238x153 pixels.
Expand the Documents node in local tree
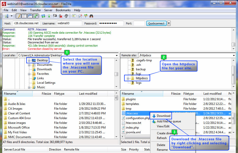(x=29, y=65)
